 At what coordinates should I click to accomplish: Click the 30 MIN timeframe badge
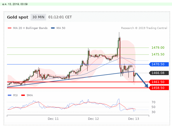pos(38,17)
